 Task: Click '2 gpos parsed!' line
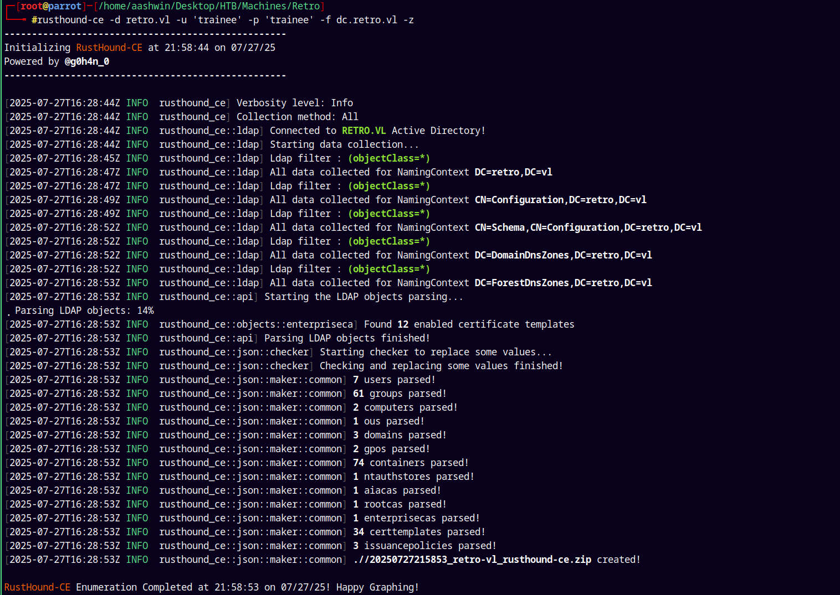click(392, 449)
